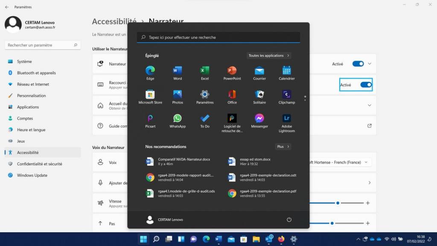Turn off the Narrateur toggle
The height and width of the screenshot is (246, 437).
tap(358, 64)
